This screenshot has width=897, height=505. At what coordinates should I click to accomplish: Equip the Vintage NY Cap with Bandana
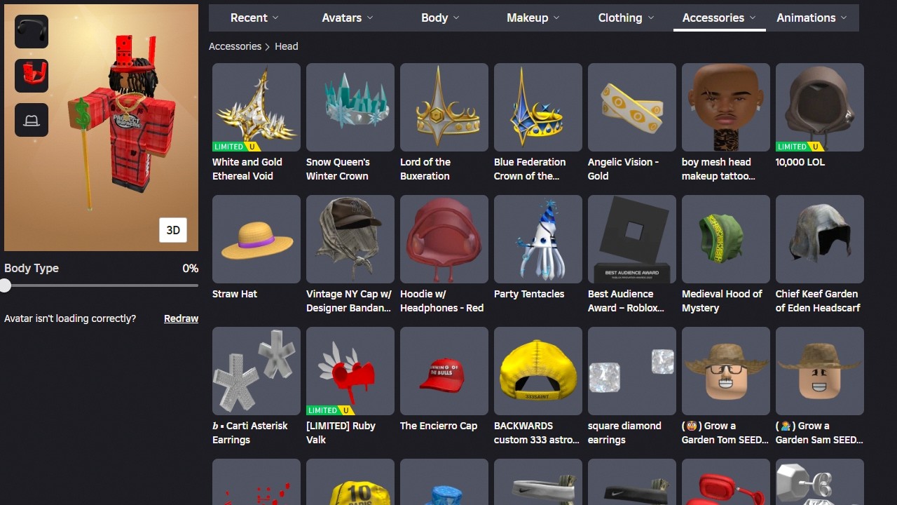pos(350,239)
